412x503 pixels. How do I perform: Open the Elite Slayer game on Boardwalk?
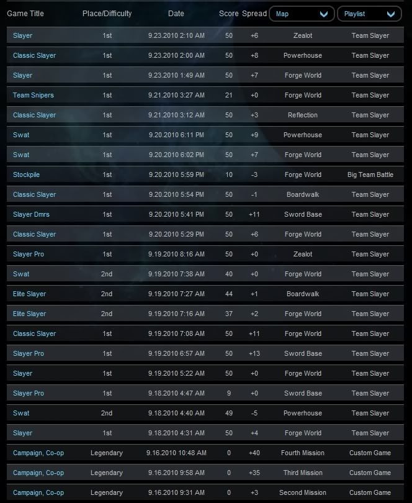pos(29,294)
